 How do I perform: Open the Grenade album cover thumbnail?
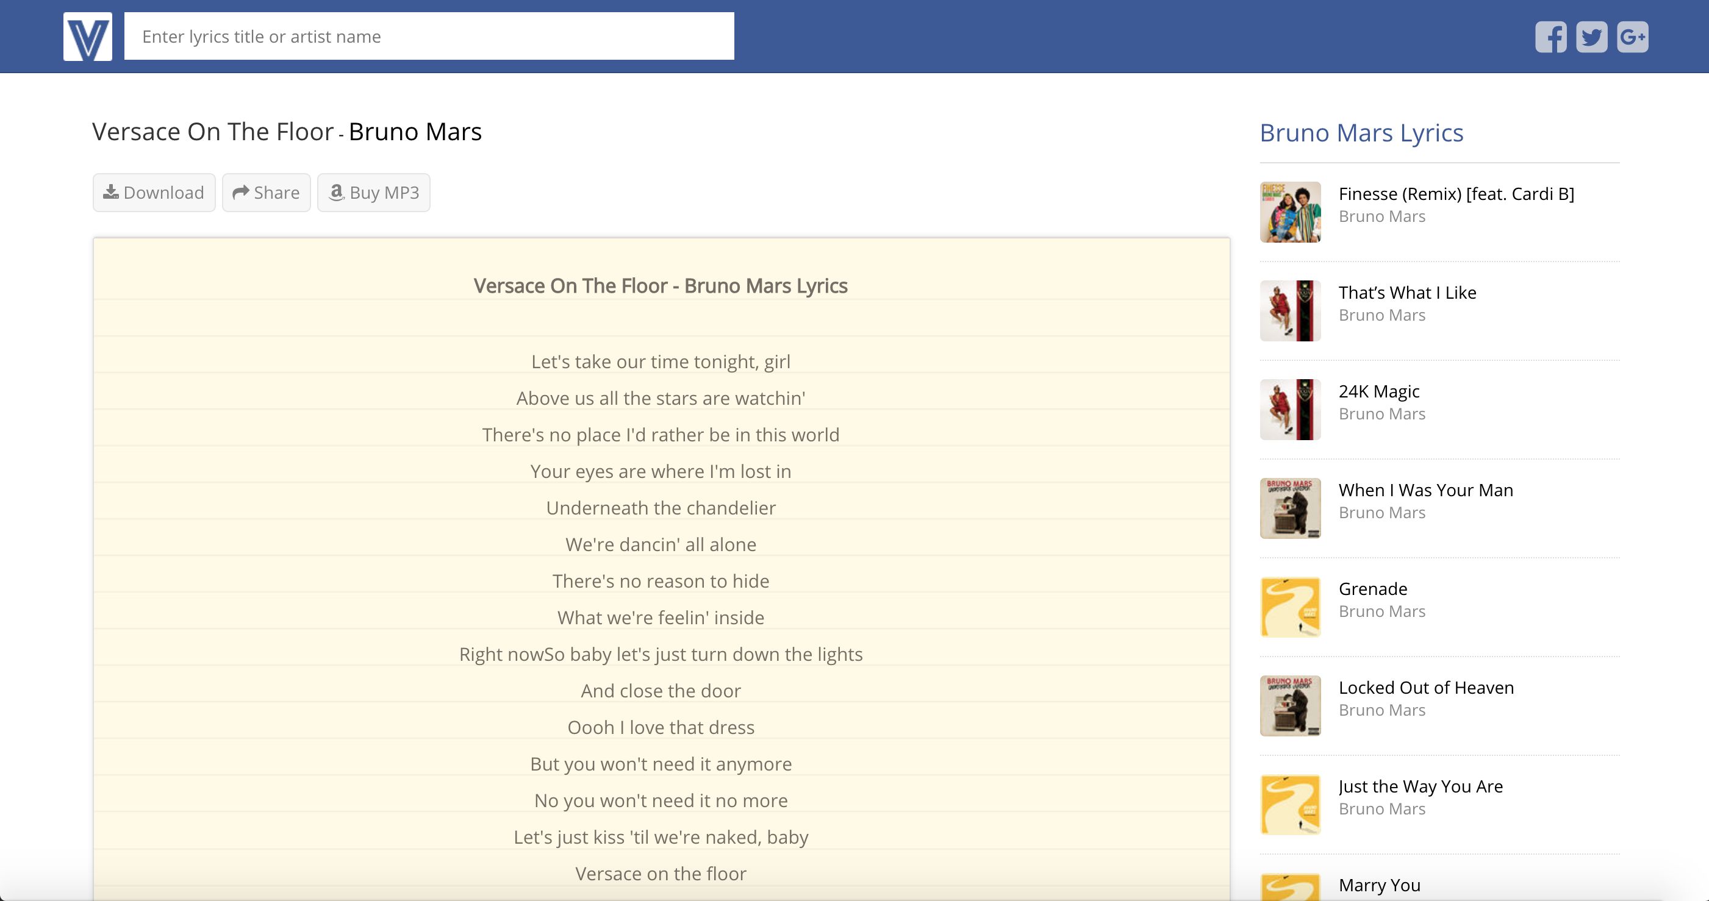(x=1291, y=607)
